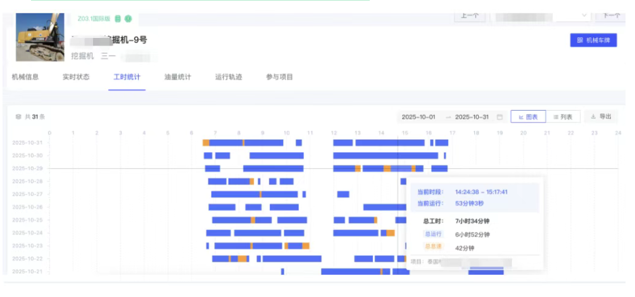This screenshot has height=297, width=635.
Task: Click the 机械车牌 button
Action: 593,40
